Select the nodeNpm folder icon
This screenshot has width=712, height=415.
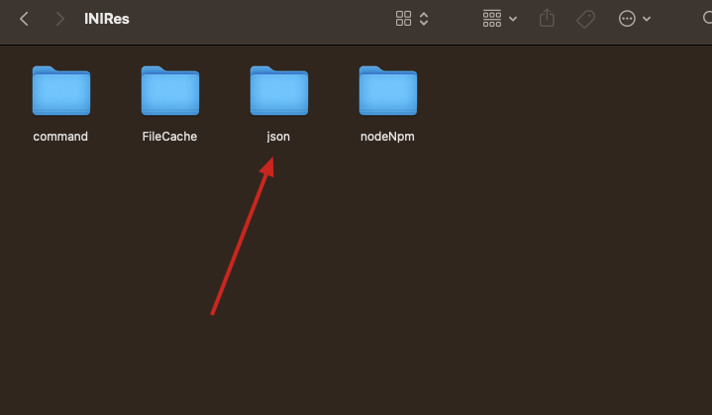[x=388, y=91]
